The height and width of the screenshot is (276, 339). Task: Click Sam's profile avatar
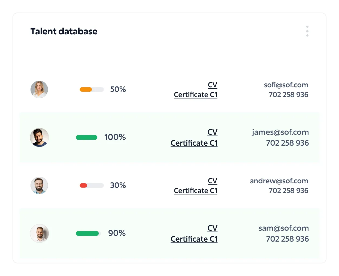click(x=39, y=233)
